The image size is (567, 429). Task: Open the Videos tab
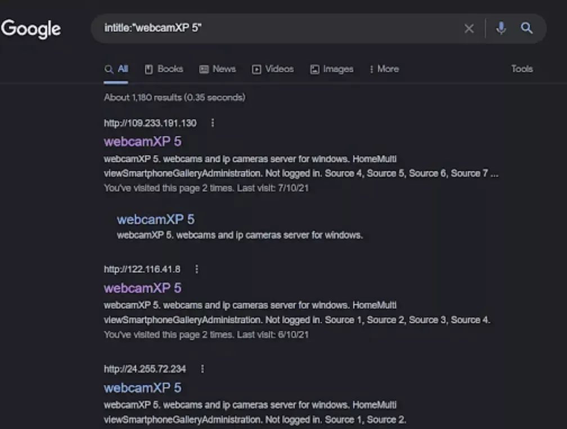[x=273, y=69]
